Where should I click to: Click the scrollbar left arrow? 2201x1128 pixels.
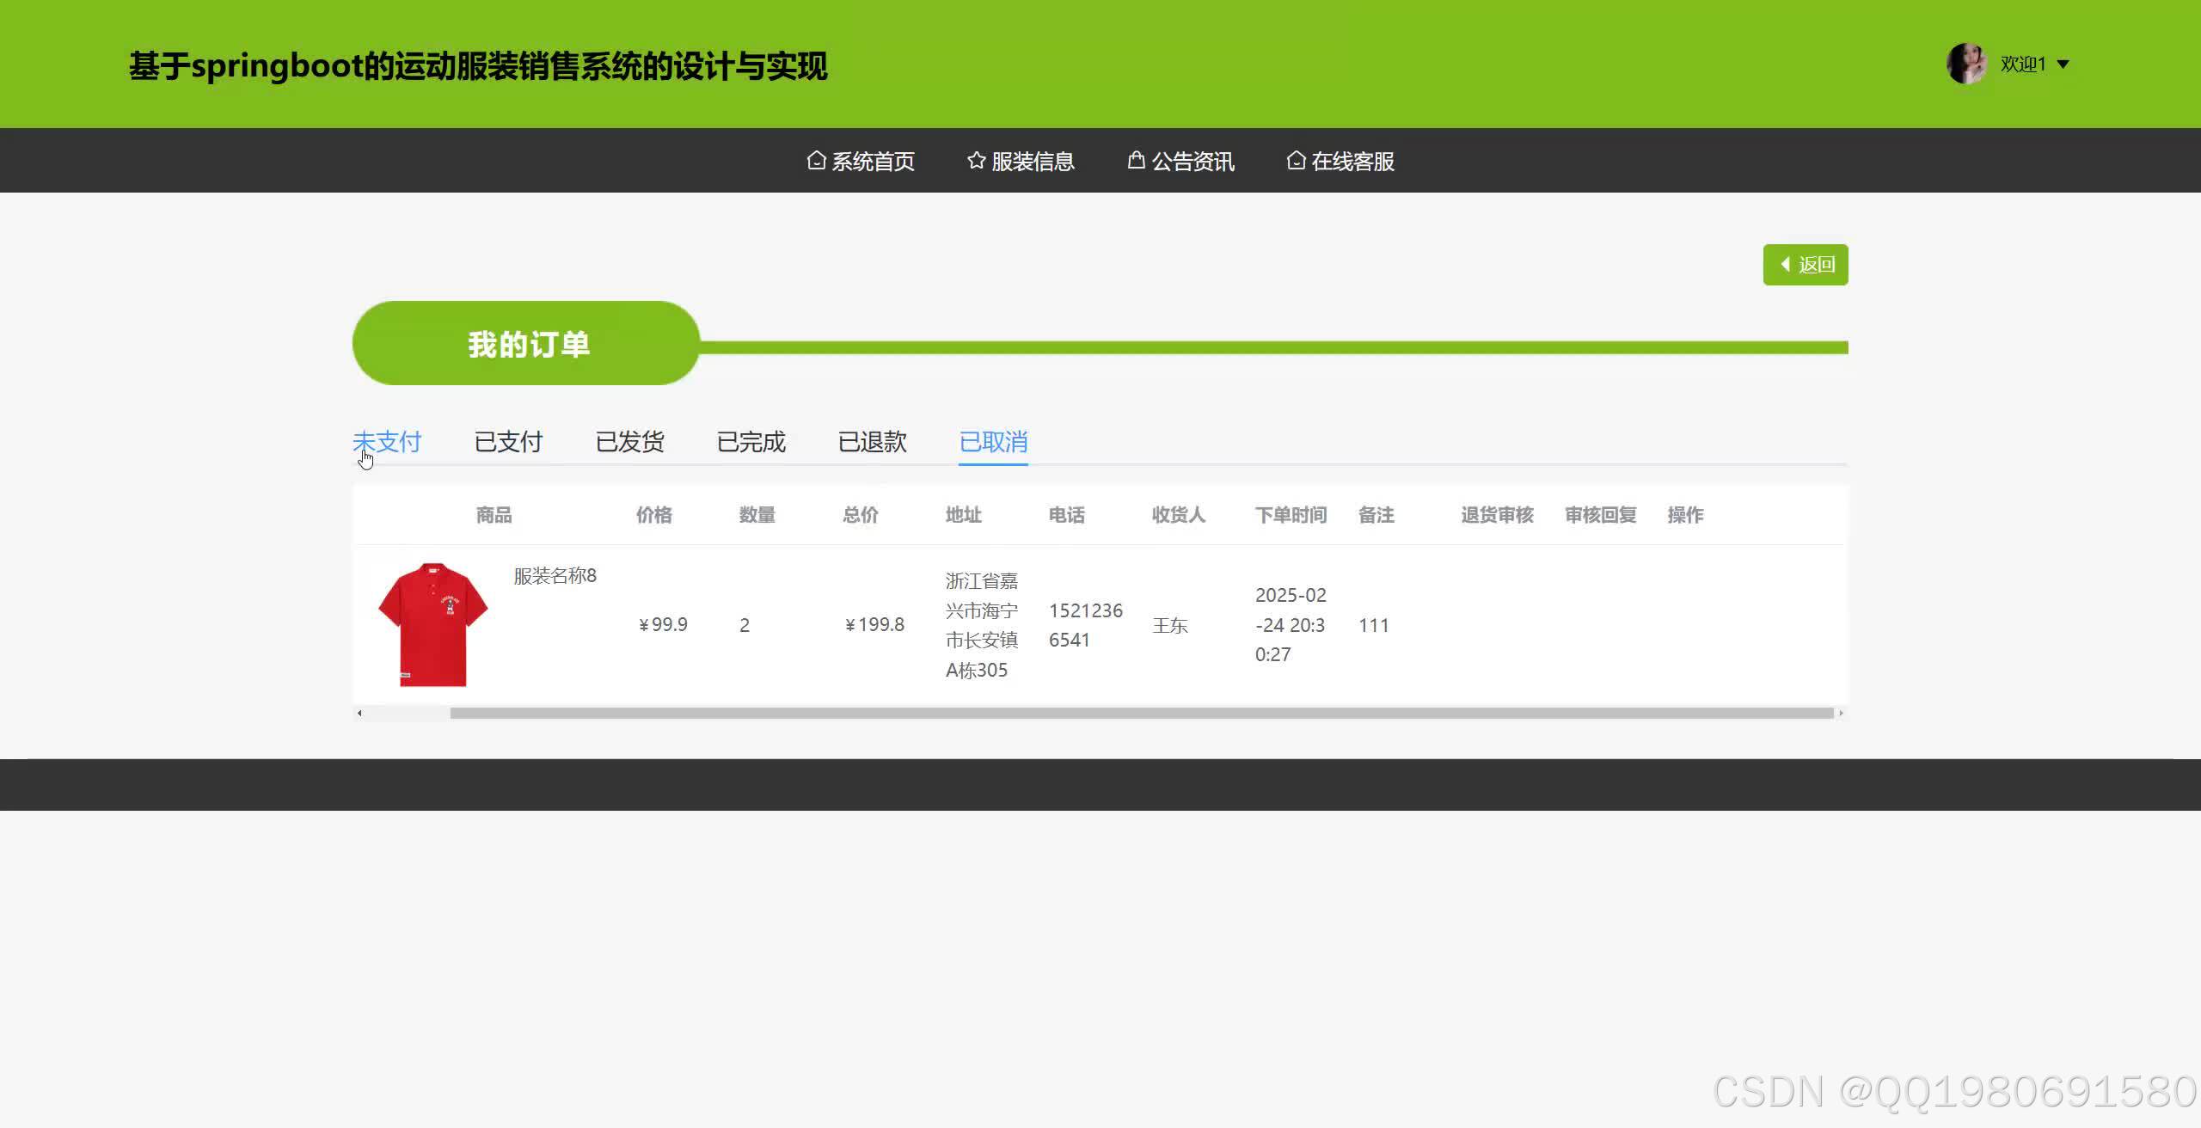(359, 713)
